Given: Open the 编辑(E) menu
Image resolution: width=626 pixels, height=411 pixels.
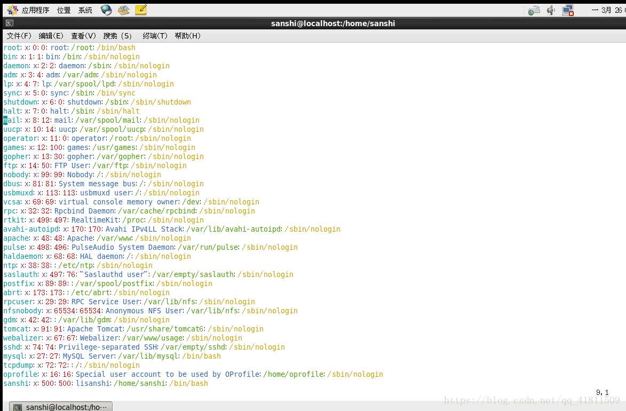Looking at the screenshot, I should [51, 36].
